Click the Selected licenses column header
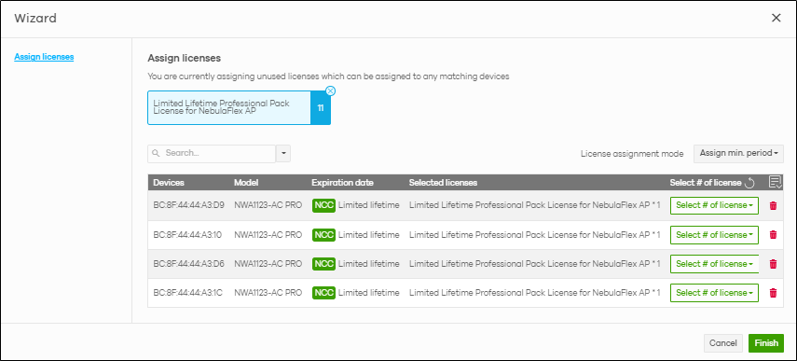The width and height of the screenshot is (797, 361). (x=443, y=183)
